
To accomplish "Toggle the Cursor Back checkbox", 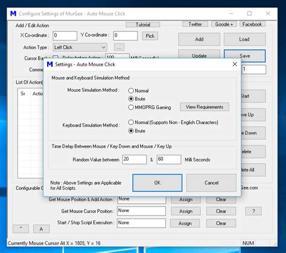I will point(56,57).
